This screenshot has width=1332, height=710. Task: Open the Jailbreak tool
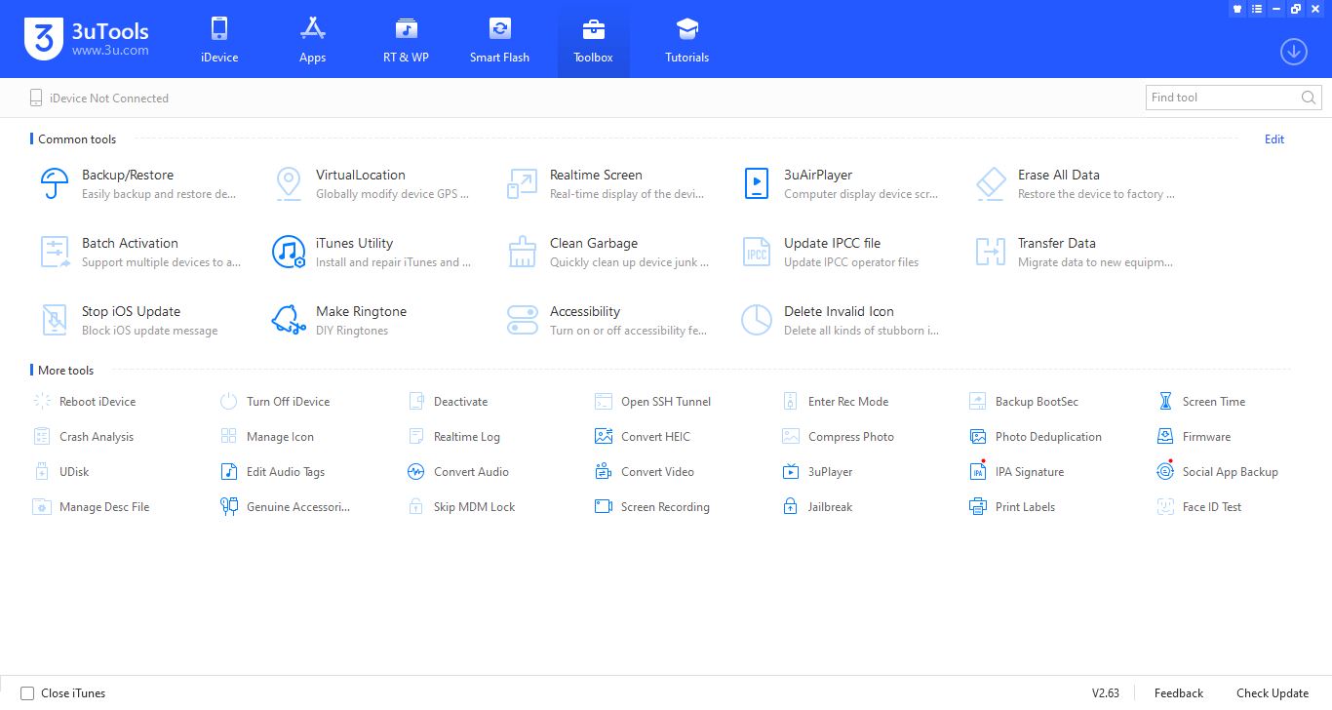817,507
